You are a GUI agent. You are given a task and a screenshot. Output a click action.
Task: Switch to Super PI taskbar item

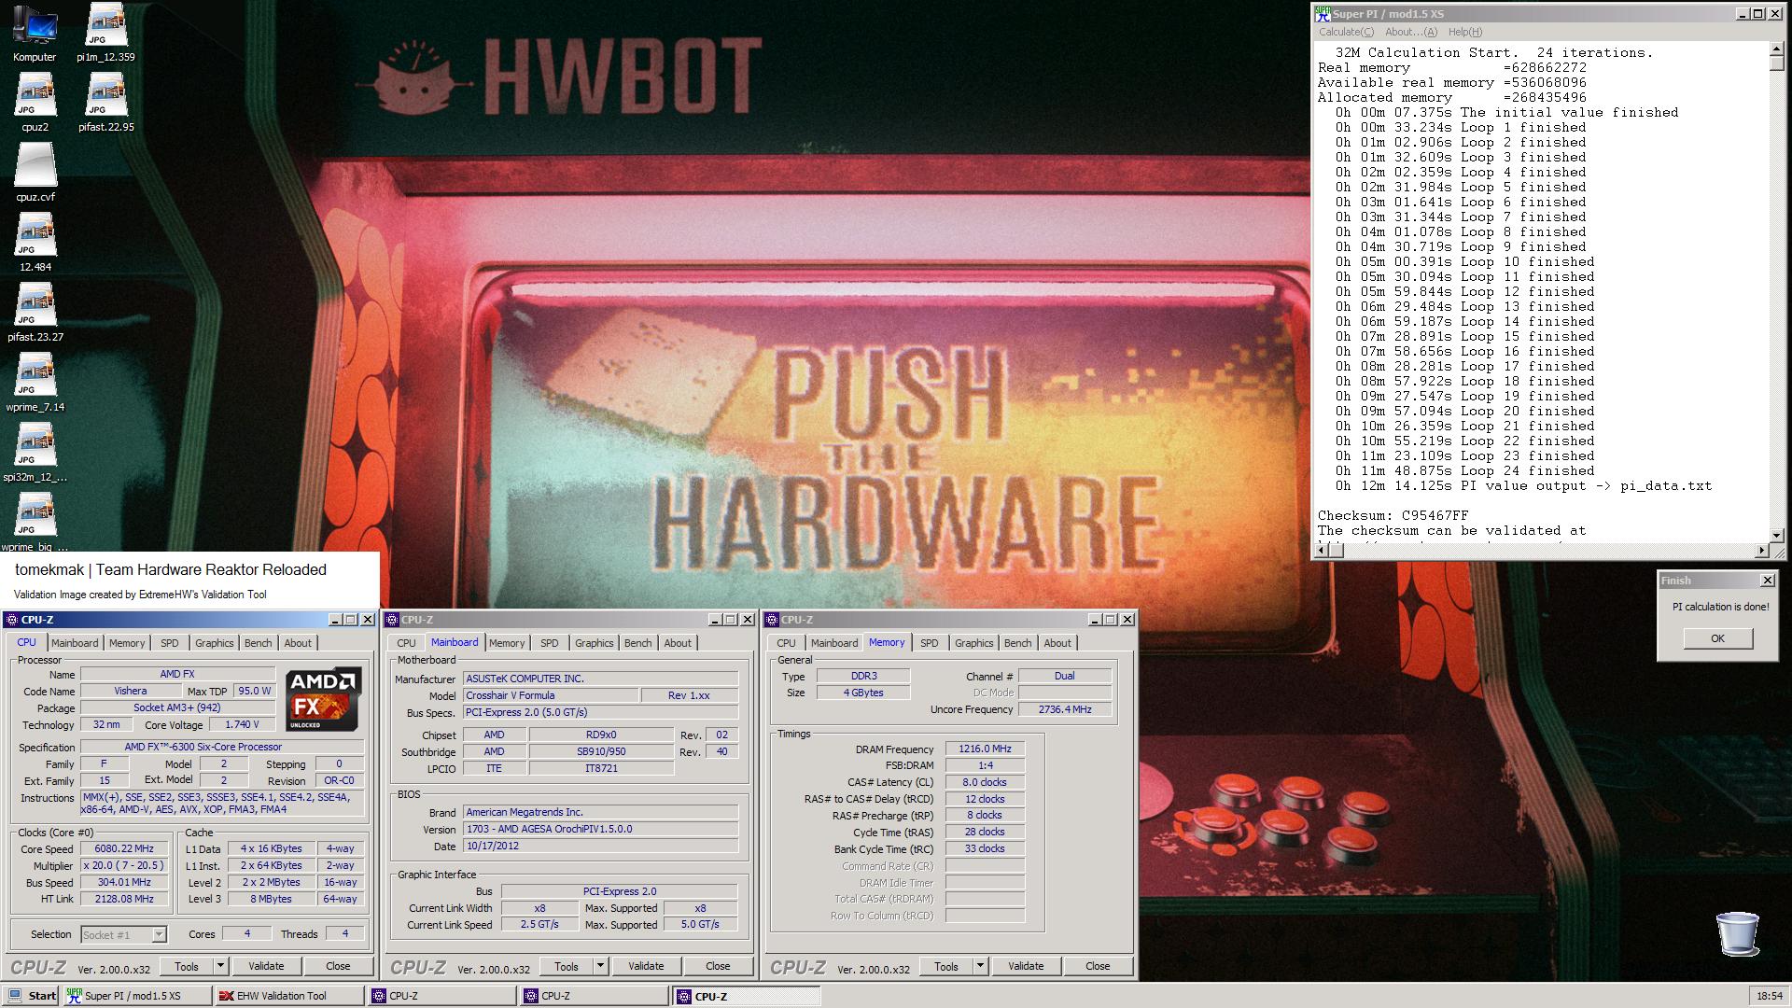point(136,996)
